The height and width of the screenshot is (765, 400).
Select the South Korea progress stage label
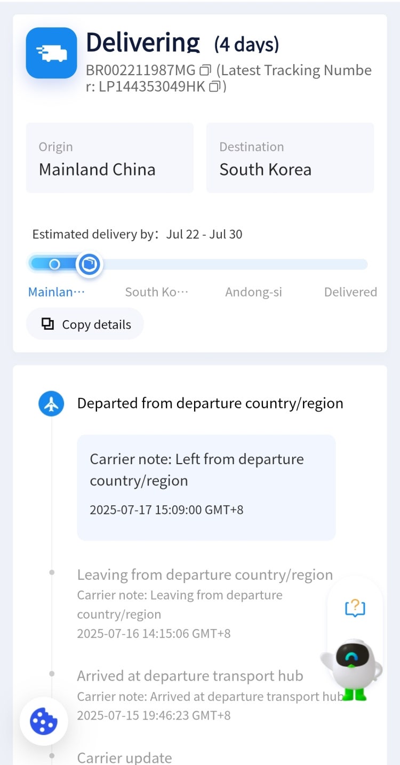[x=157, y=292]
